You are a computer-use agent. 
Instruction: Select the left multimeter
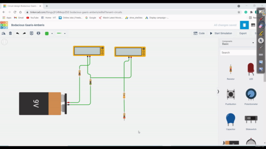click(x=89, y=50)
